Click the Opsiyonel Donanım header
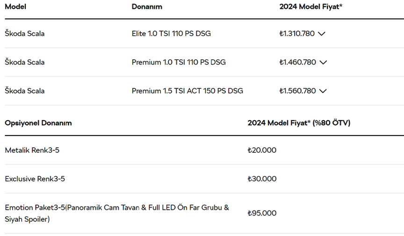This screenshot has width=404, height=236. click(x=38, y=123)
